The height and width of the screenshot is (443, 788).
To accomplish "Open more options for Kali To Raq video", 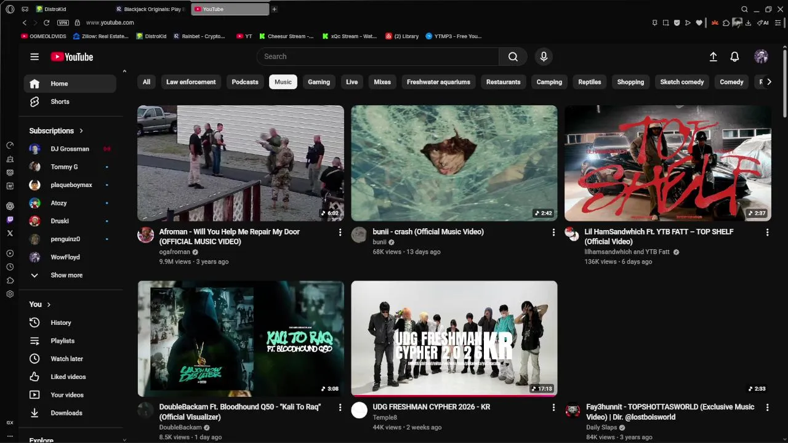I will point(340,407).
